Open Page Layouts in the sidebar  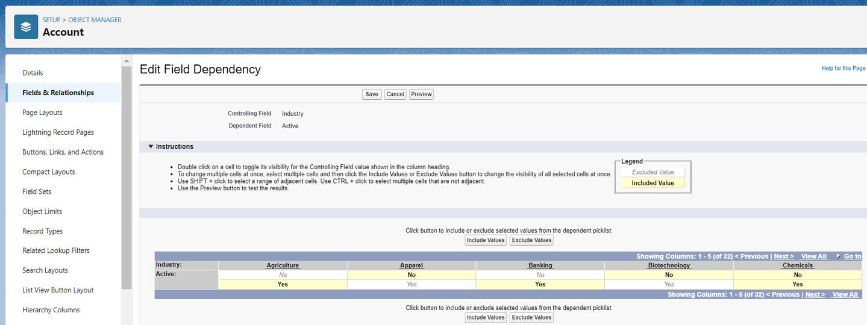(x=42, y=113)
